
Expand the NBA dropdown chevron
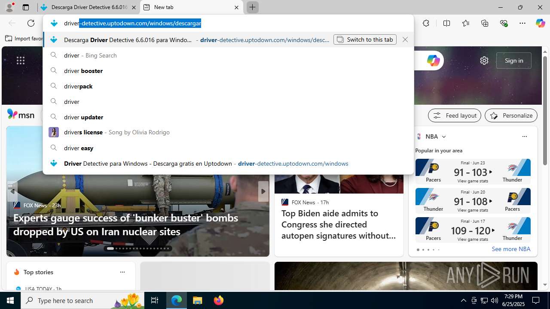[x=444, y=137]
